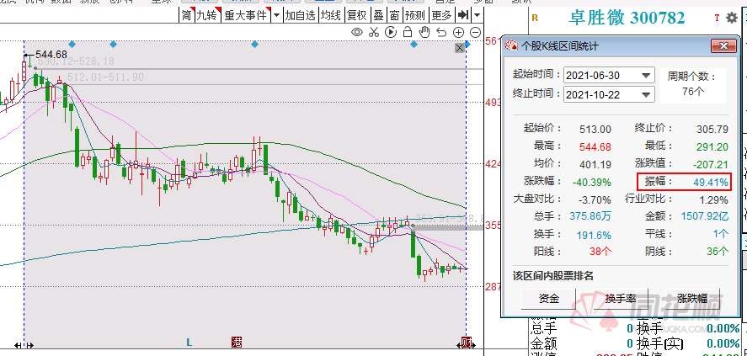Toggle the 简 simplified view button
The height and width of the screenshot is (356, 747).
(x=187, y=16)
